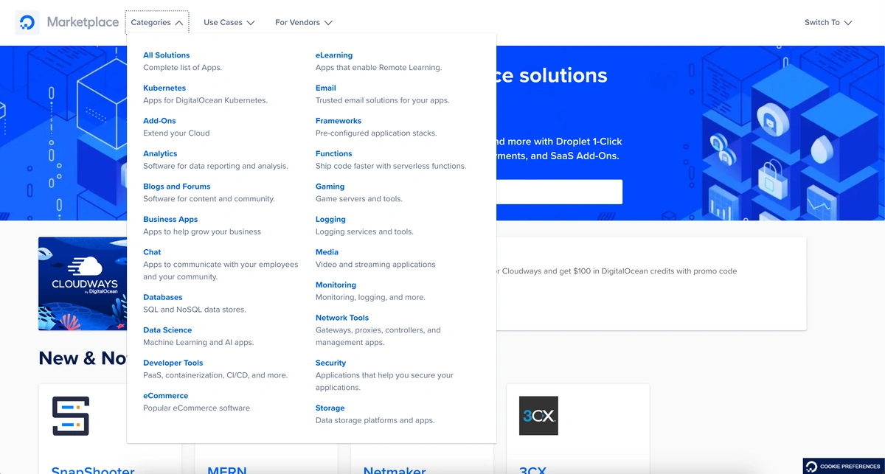This screenshot has width=885, height=474.
Task: Click 'Complete list of Apps.' description
Action: (x=182, y=68)
